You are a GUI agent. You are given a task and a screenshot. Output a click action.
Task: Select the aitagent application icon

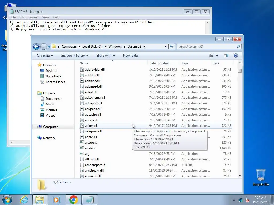pos(82,143)
